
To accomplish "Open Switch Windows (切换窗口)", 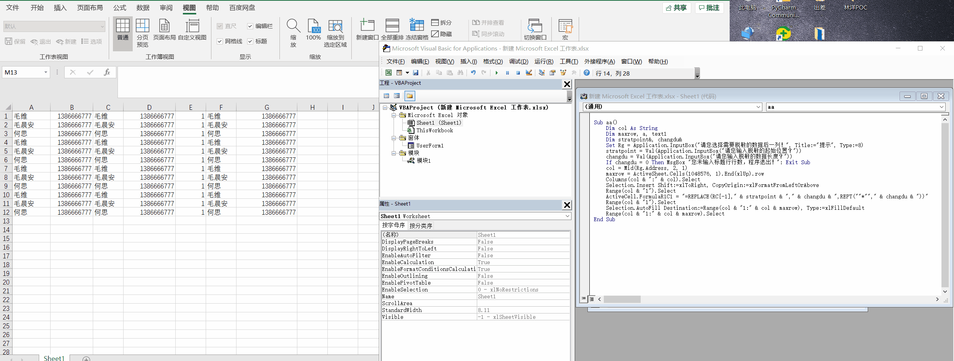I will coord(535,30).
